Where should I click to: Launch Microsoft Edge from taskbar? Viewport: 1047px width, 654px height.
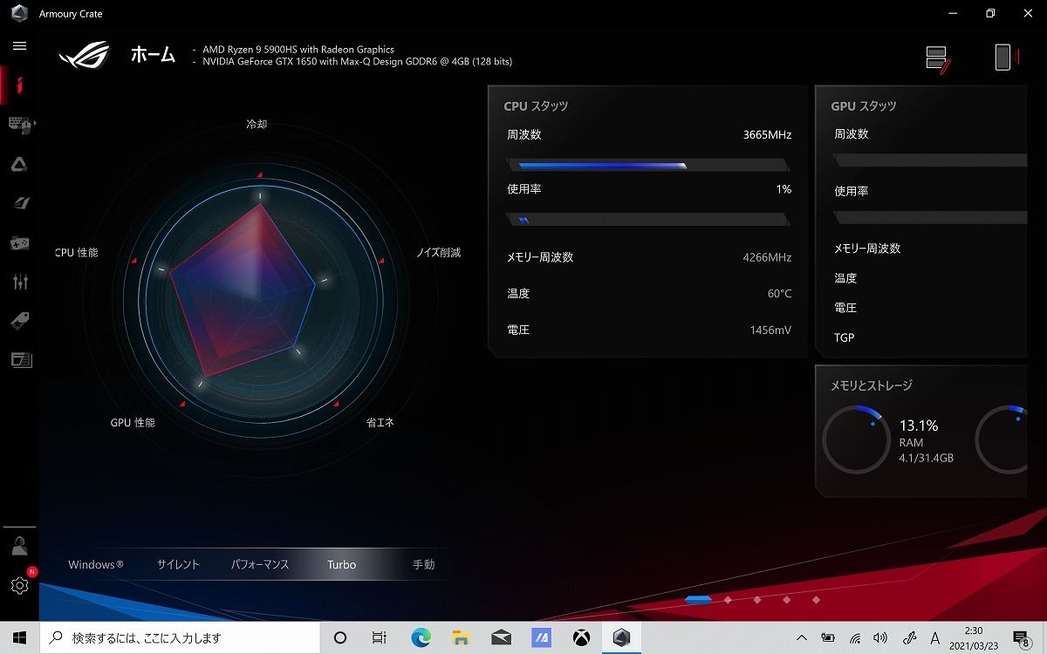click(x=421, y=637)
